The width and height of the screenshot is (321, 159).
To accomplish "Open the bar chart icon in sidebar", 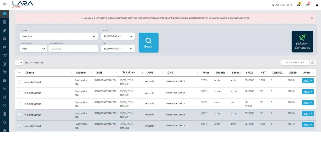I will (5, 89).
